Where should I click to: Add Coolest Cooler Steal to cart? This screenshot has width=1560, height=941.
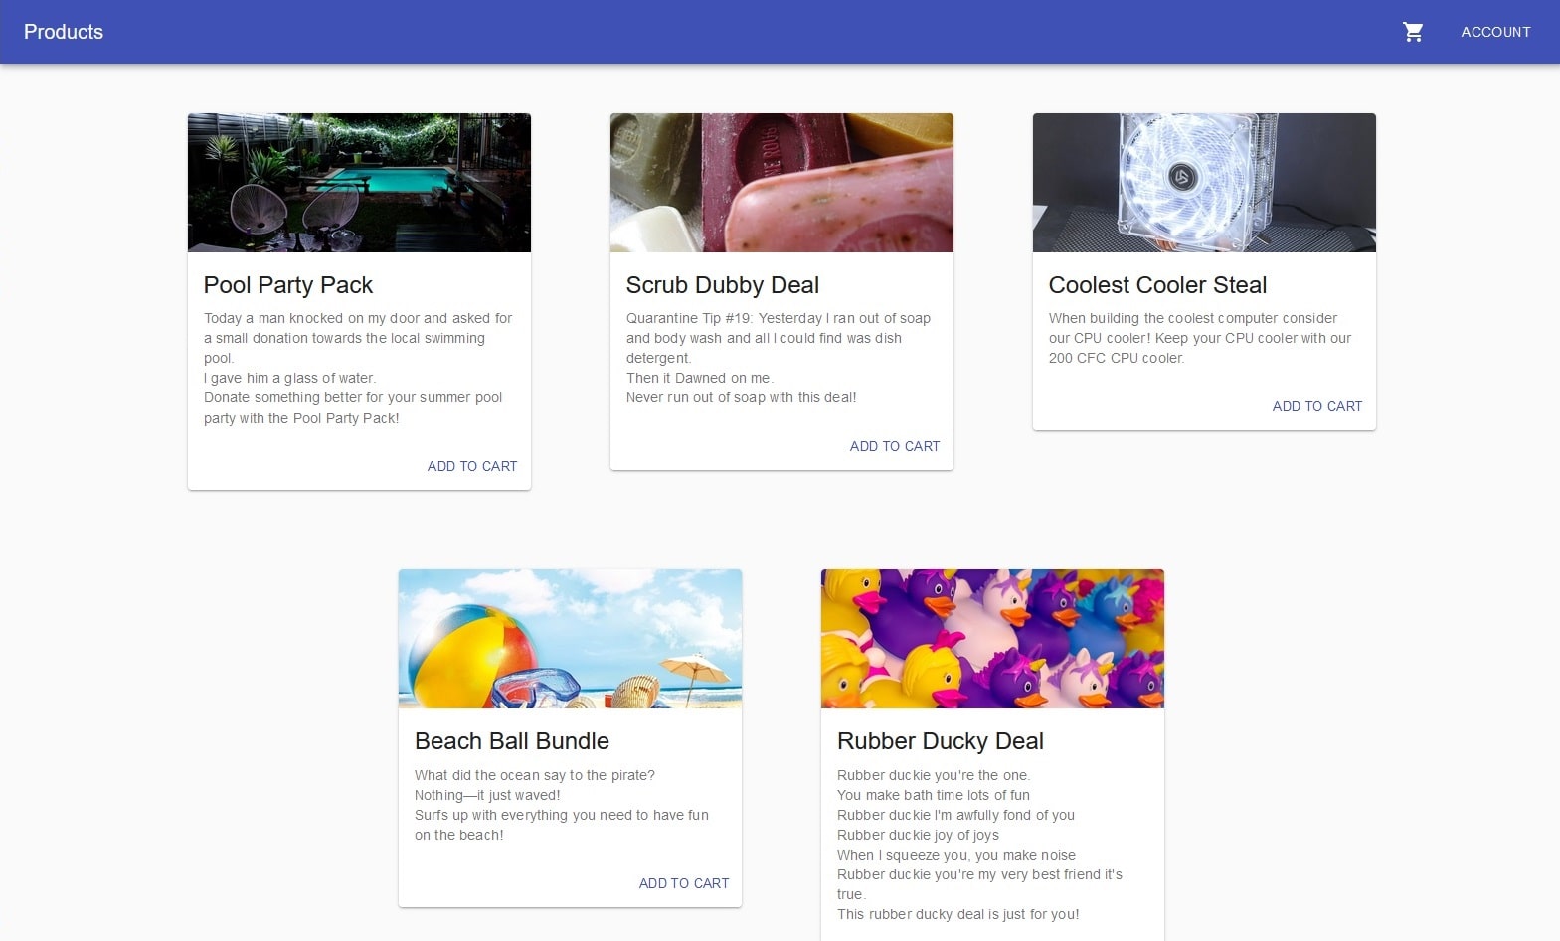click(1316, 406)
